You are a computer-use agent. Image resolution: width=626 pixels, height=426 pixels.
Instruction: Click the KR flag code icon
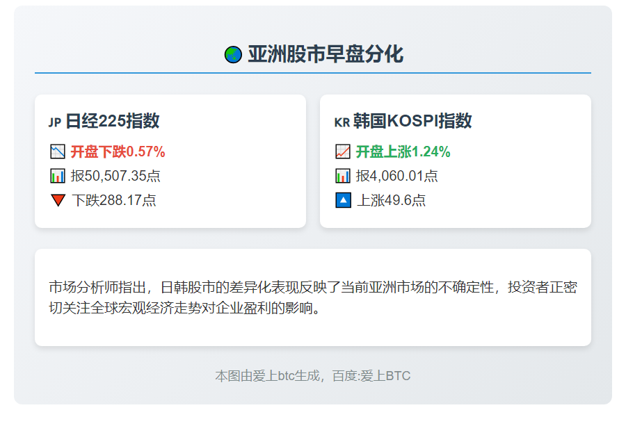tap(341, 123)
